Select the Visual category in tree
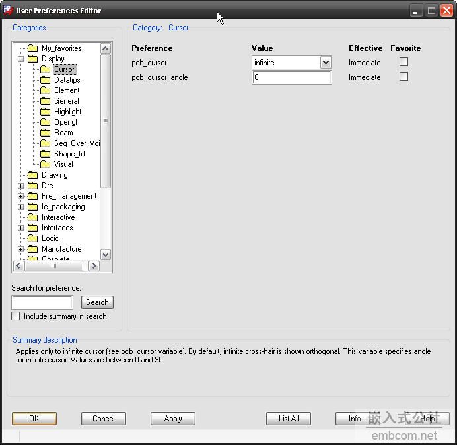Viewport: 457px width, 445px height. coord(63,164)
